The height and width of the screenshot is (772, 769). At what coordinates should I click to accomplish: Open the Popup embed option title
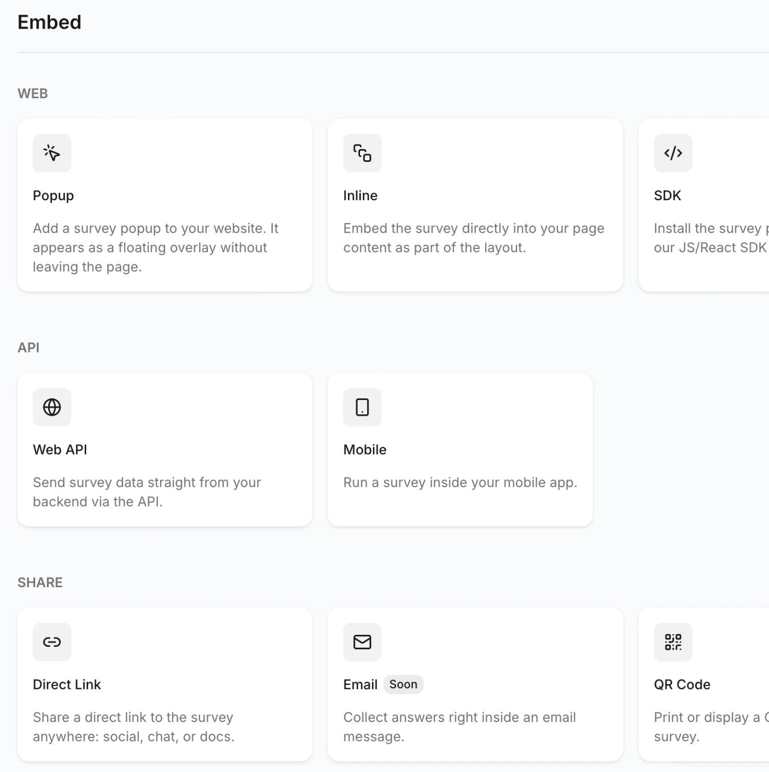point(54,196)
